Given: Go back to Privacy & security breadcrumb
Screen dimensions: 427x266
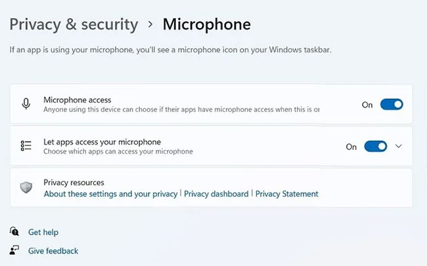Looking at the screenshot, I should point(74,25).
